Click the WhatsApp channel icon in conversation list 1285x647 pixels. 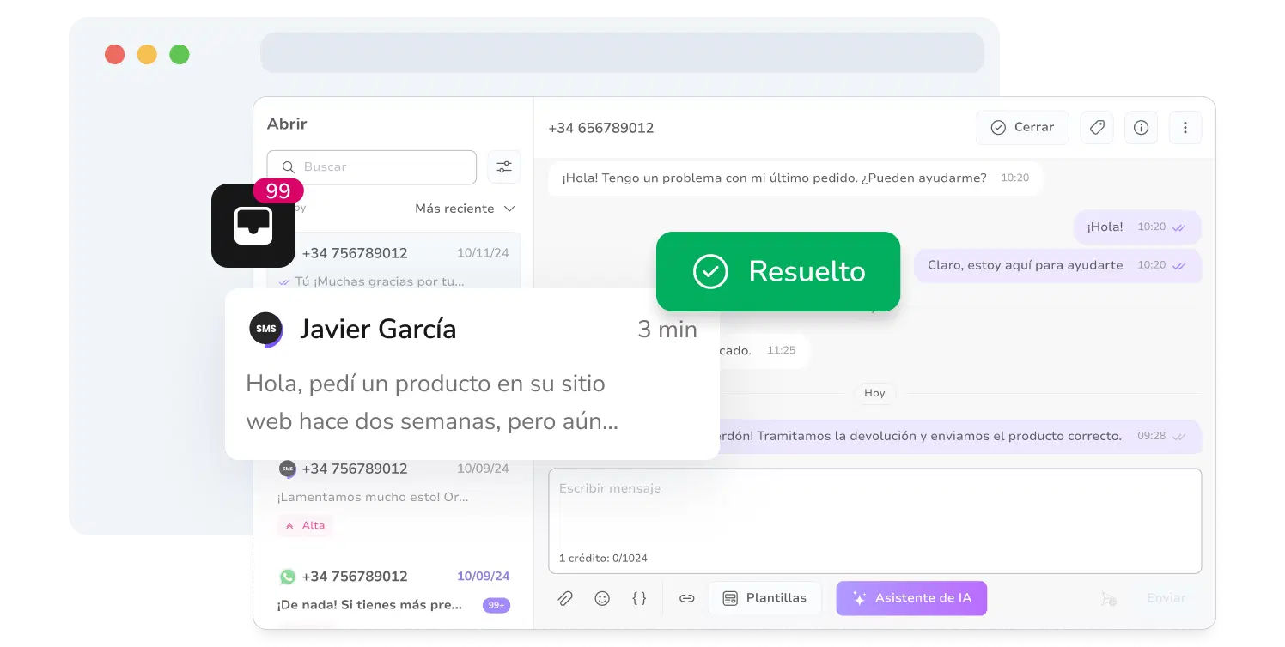(x=288, y=577)
